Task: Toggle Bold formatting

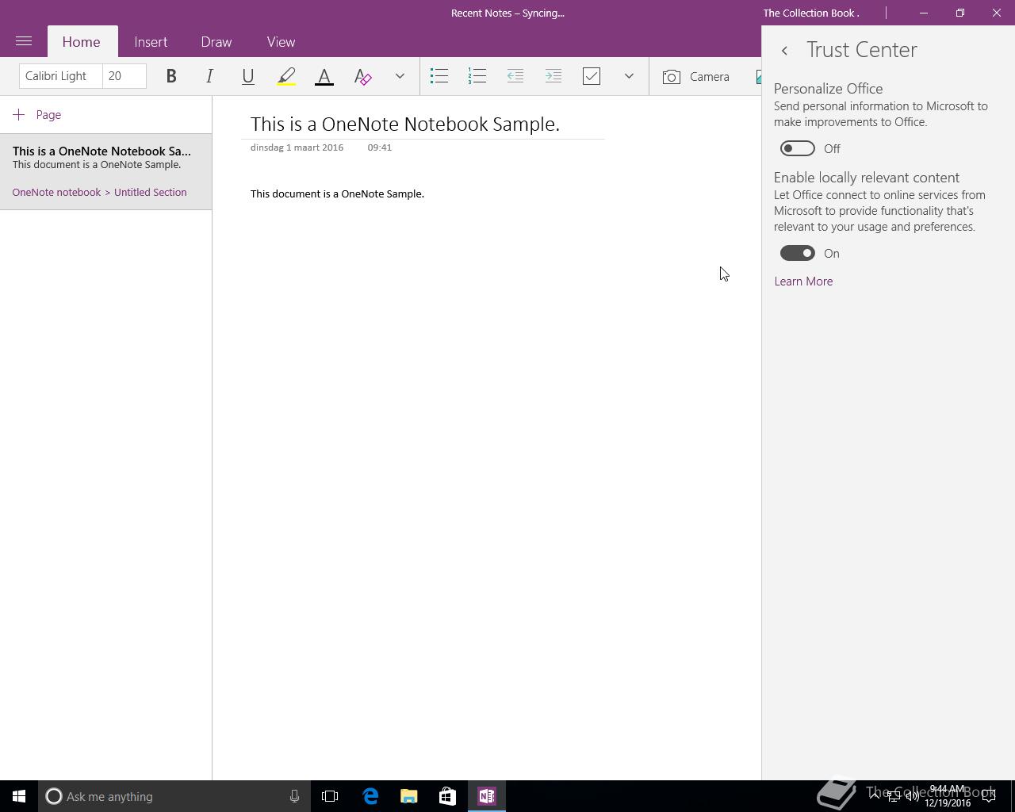Action: pyautogui.click(x=171, y=76)
